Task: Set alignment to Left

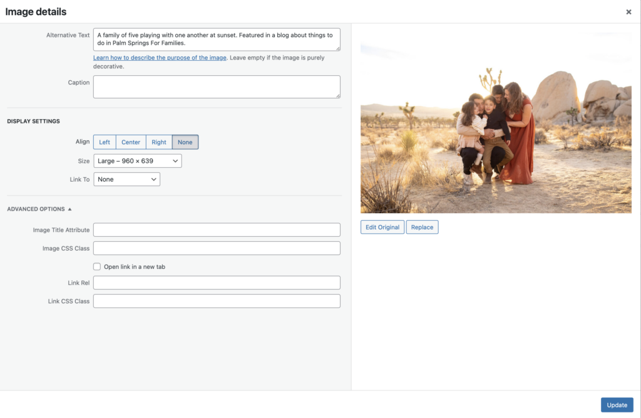Action: click(x=105, y=142)
